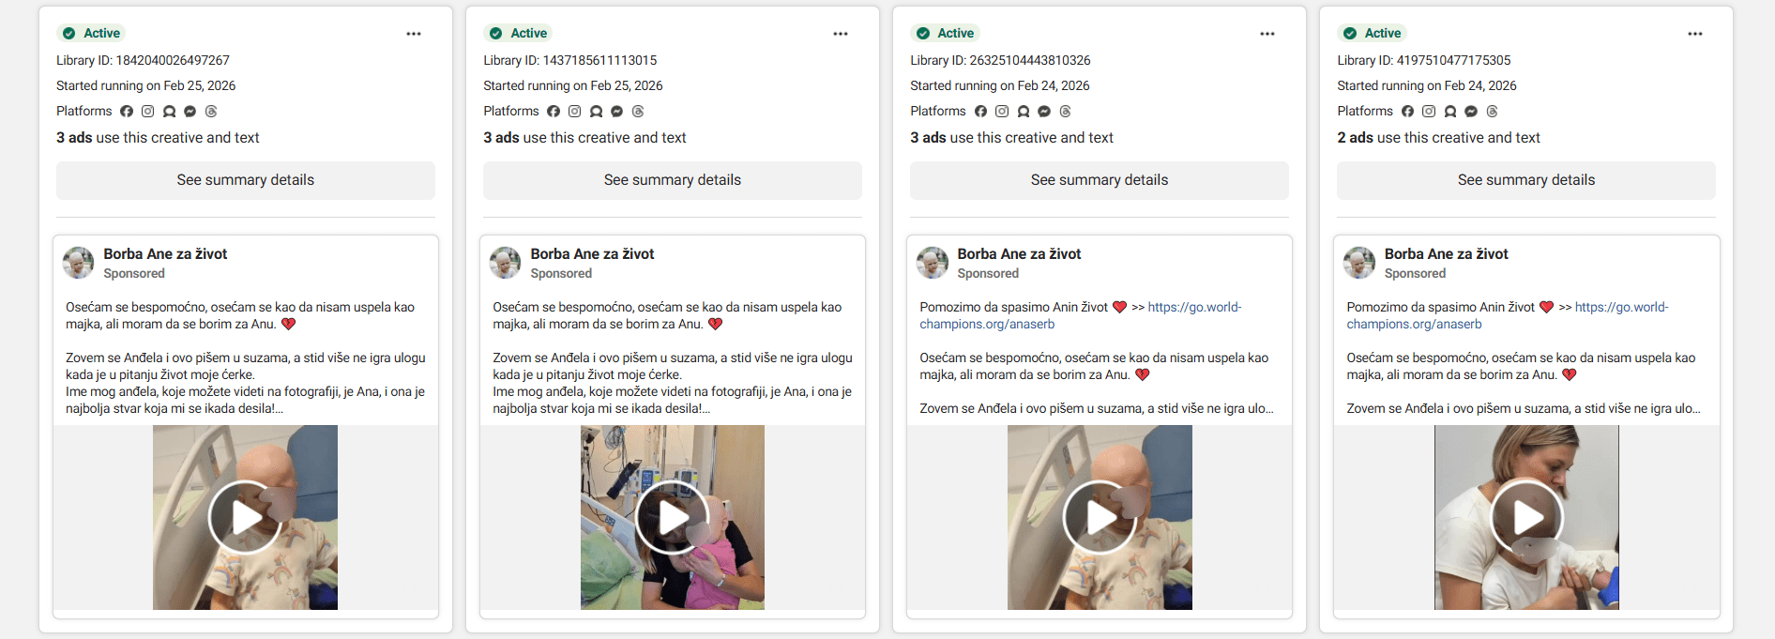Open See summary details for the 2 ads card
The width and height of the screenshot is (1775, 639).
[1525, 180]
